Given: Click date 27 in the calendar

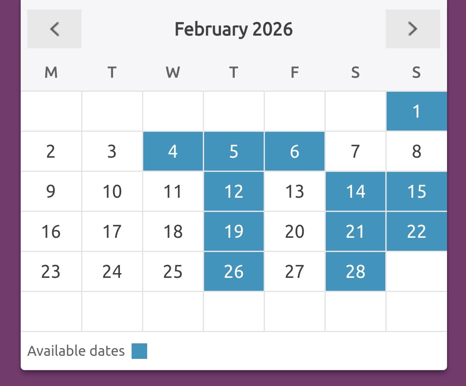Looking at the screenshot, I should point(295,271).
